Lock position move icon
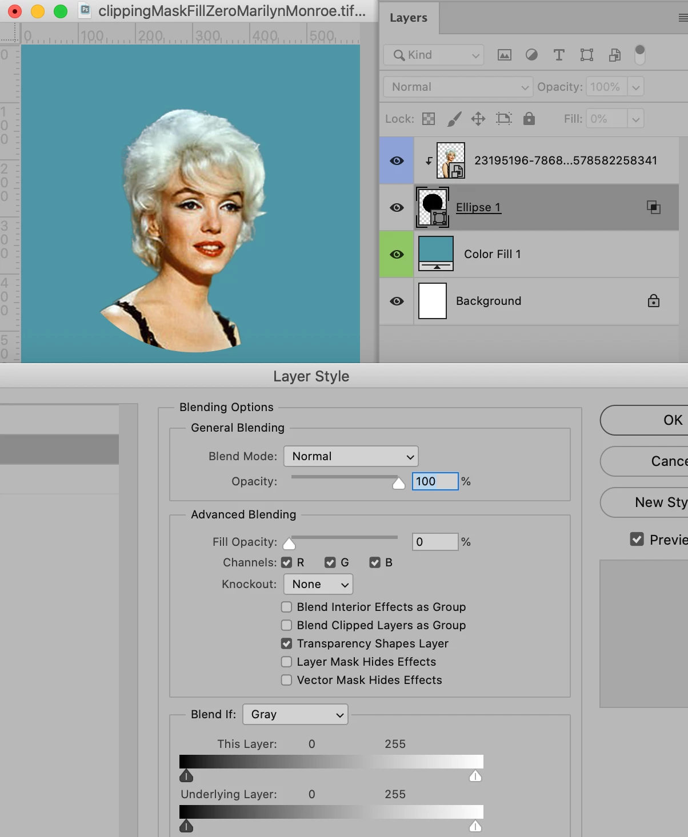688x837 pixels. [478, 119]
